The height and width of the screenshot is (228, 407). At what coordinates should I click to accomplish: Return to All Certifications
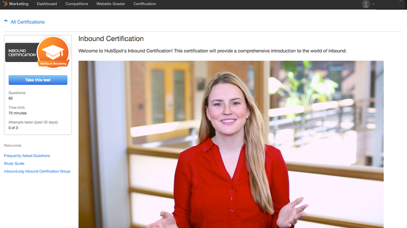point(28,22)
